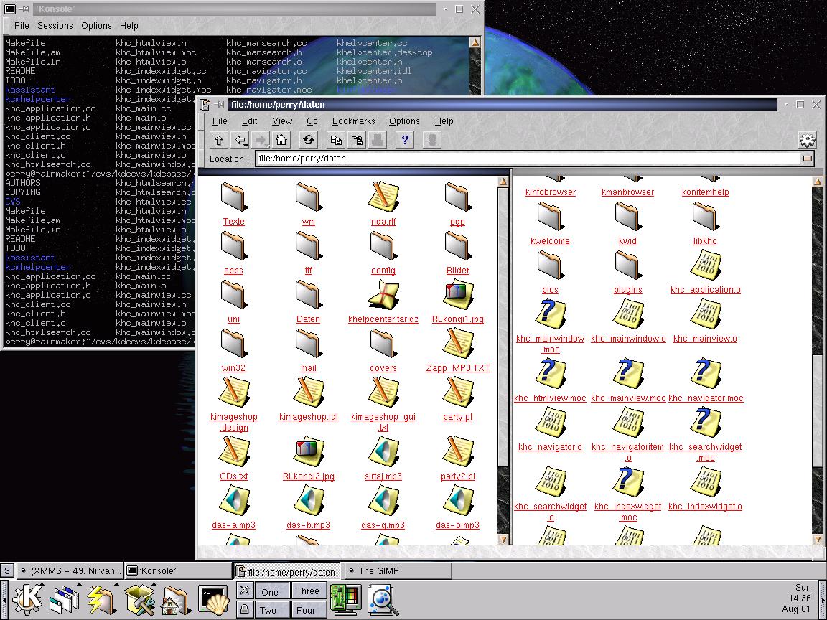Click the Up directory arrow in Konqueror toolbar

(219, 140)
